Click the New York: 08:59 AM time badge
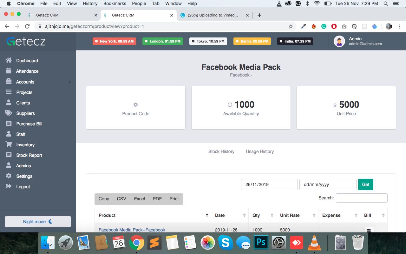The image size is (406, 254). (114, 41)
